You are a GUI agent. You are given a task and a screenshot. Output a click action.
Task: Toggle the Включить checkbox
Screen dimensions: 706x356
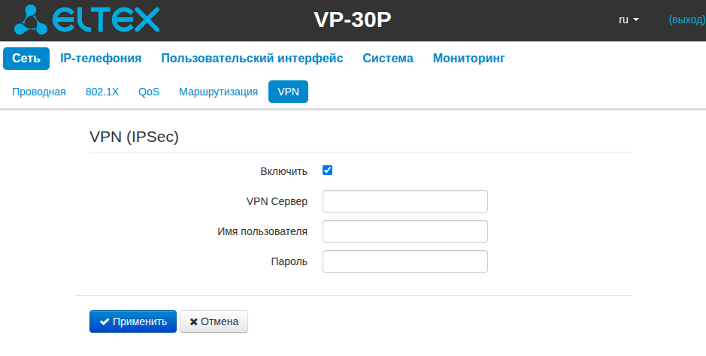coord(328,170)
